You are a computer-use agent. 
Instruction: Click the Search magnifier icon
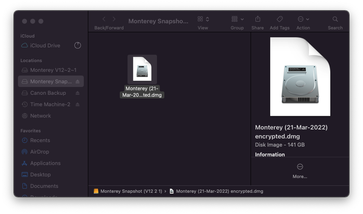click(x=335, y=19)
